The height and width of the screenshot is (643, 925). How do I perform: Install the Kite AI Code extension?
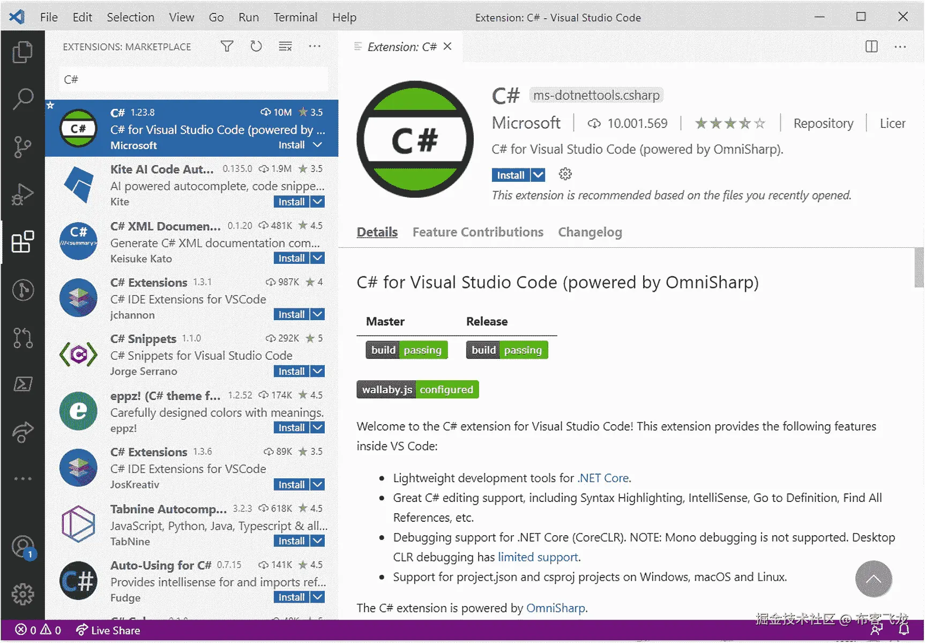[x=292, y=202]
